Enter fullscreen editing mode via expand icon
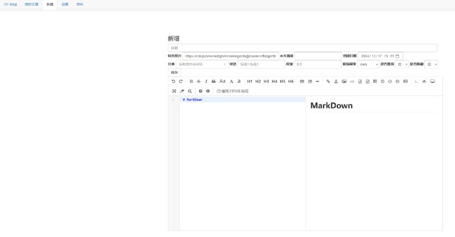Viewport: 455px width, 237px height. click(173, 91)
